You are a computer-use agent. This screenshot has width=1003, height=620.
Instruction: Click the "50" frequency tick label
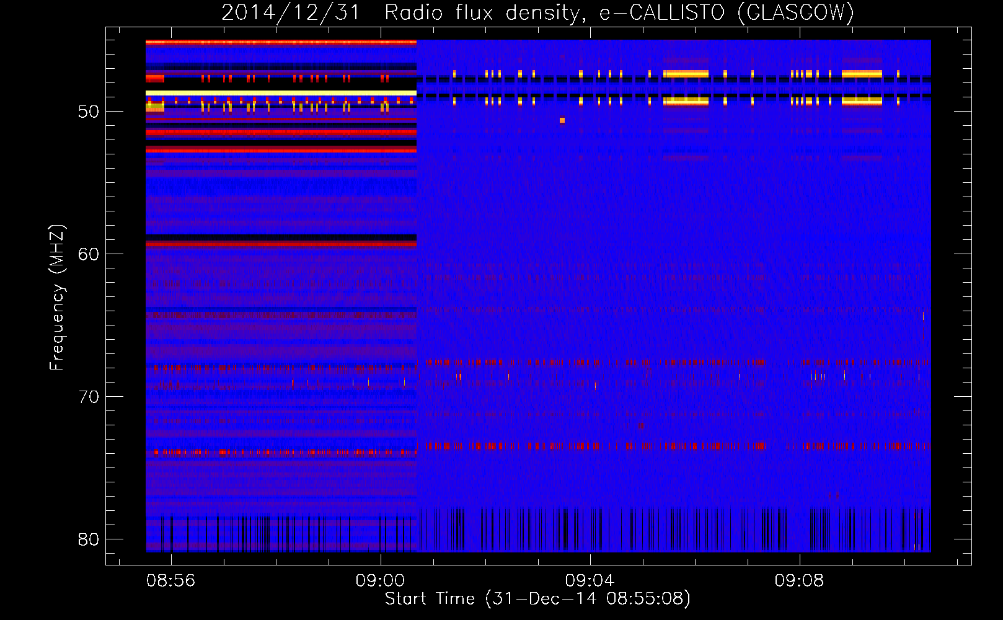pos(89,112)
